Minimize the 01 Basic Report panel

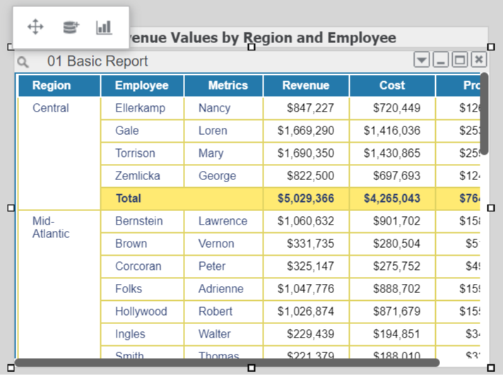pyautogui.click(x=441, y=60)
